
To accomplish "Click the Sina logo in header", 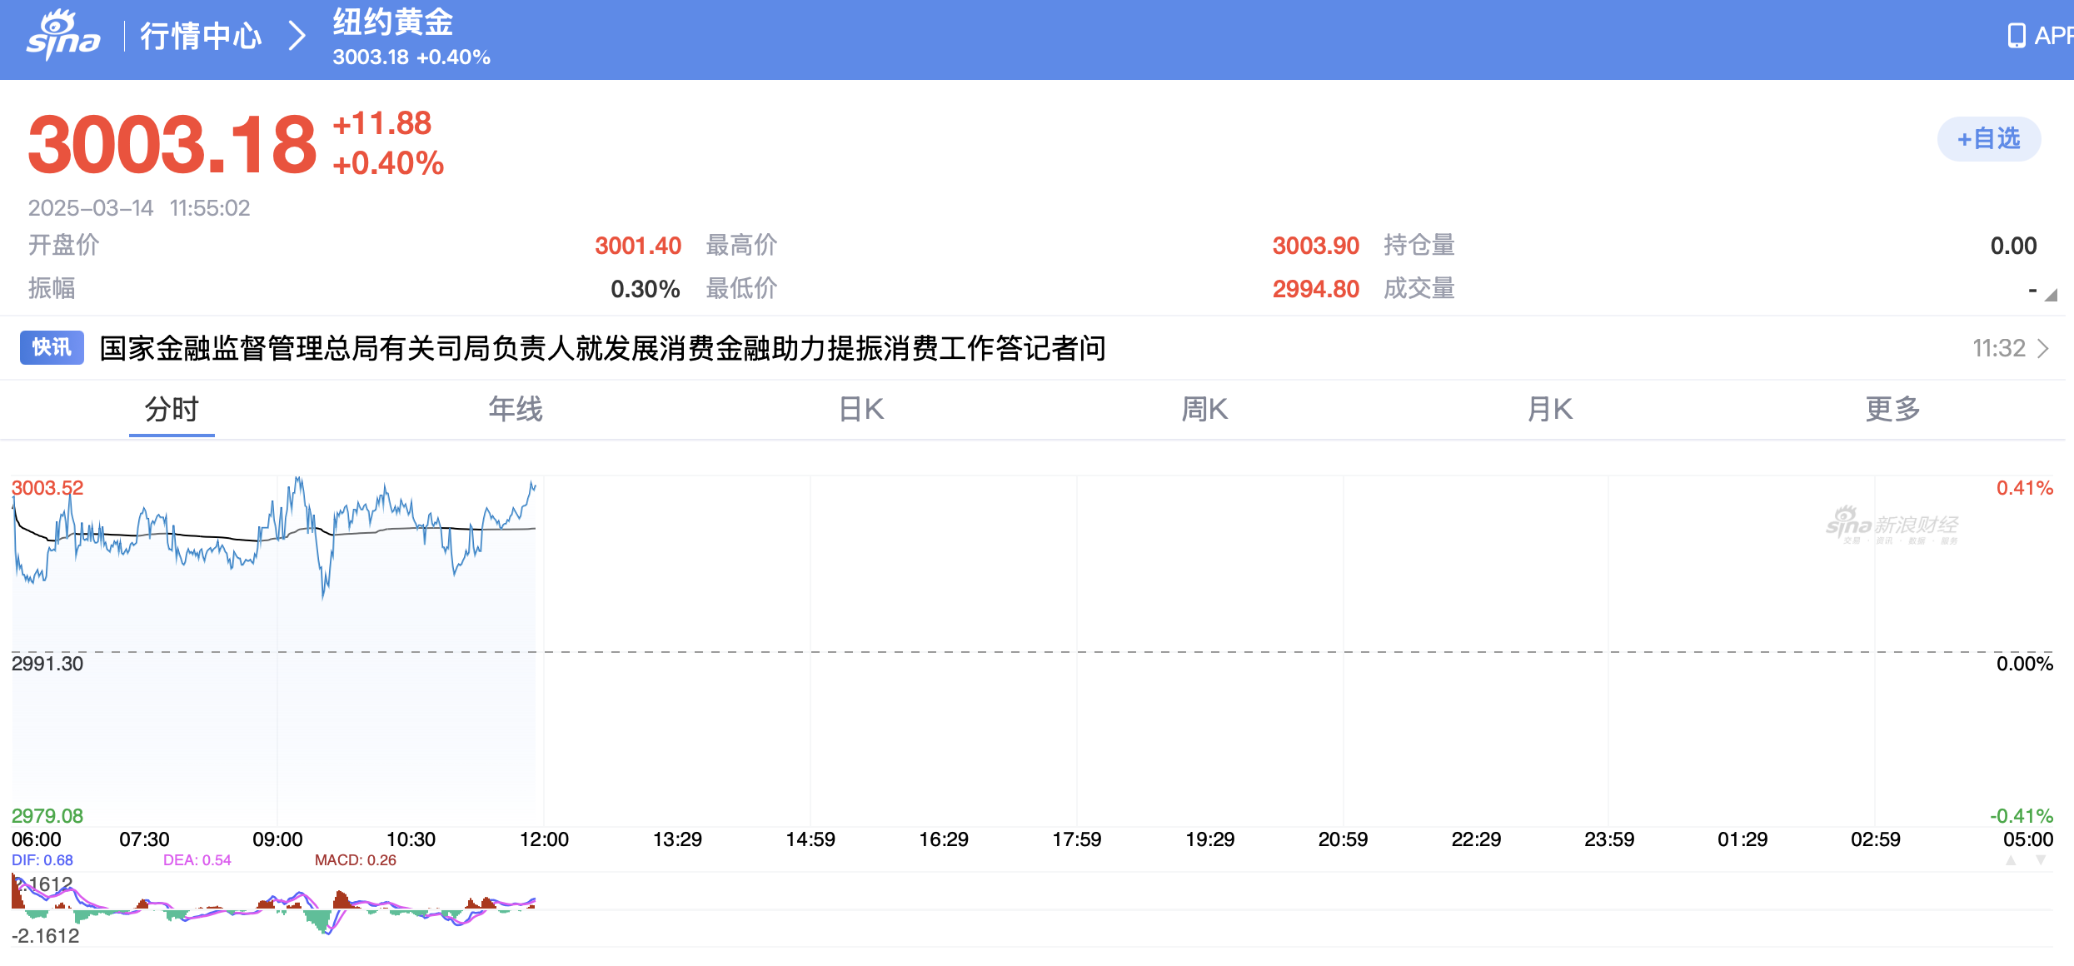I will tap(63, 36).
